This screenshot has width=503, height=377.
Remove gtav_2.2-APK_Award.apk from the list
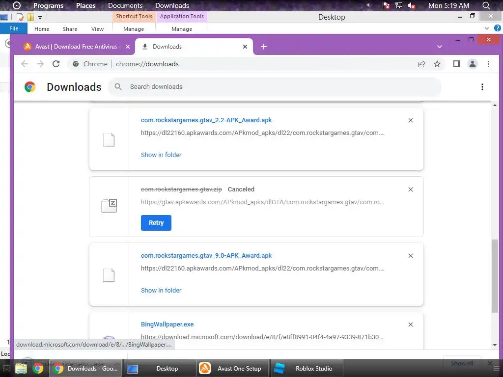[411, 120]
